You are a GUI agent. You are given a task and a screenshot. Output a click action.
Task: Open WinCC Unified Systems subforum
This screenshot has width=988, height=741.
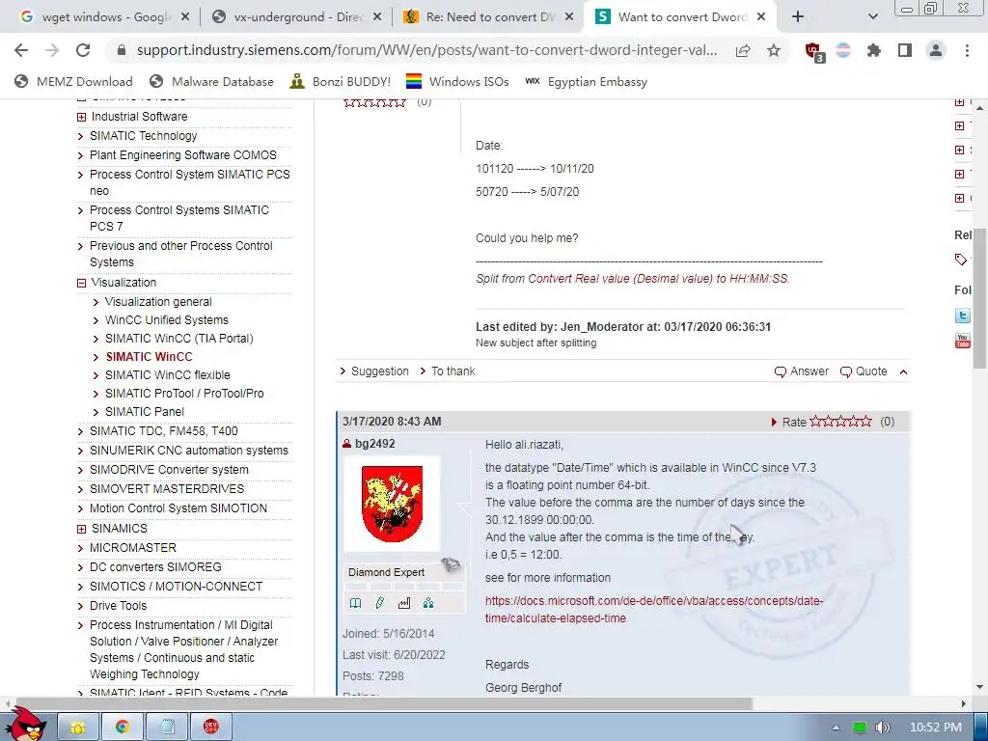[166, 320]
